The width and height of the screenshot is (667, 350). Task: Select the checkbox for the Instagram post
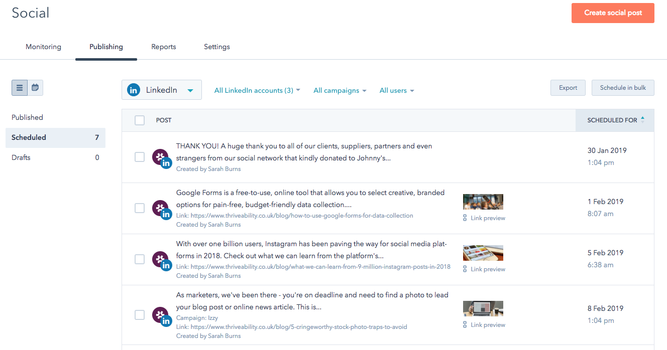tap(139, 259)
